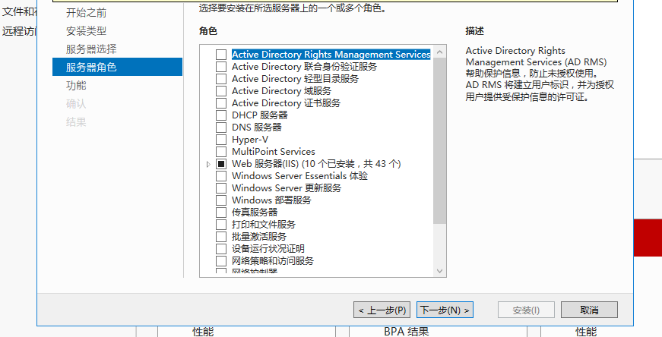Viewport: 662px width, 337px height.
Task: Check Active Directory Rights Management Services checkbox
Action: point(221,55)
